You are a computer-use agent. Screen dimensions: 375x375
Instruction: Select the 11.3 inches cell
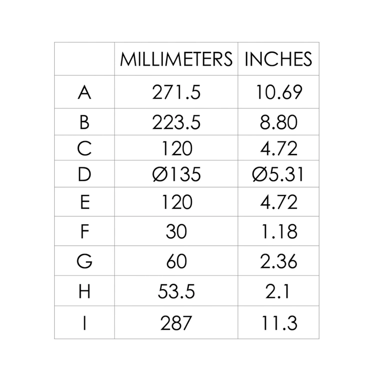(x=278, y=323)
